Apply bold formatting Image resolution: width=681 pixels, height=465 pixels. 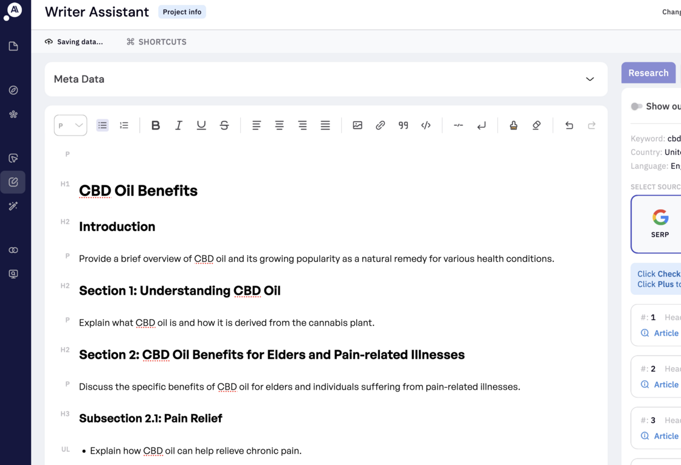point(156,125)
